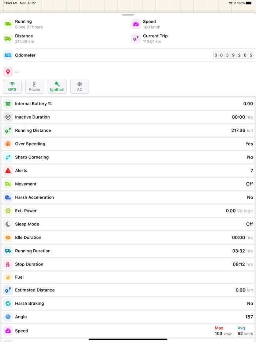
Task: Select the Running Distance 217.36 km value
Action: (242, 130)
